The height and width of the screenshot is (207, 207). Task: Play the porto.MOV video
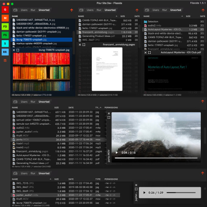click(x=117, y=153)
